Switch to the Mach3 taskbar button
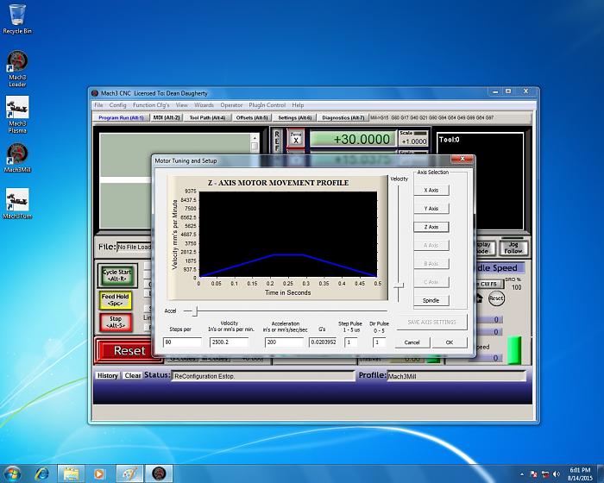Image resolution: width=604 pixels, height=483 pixels. point(159,474)
